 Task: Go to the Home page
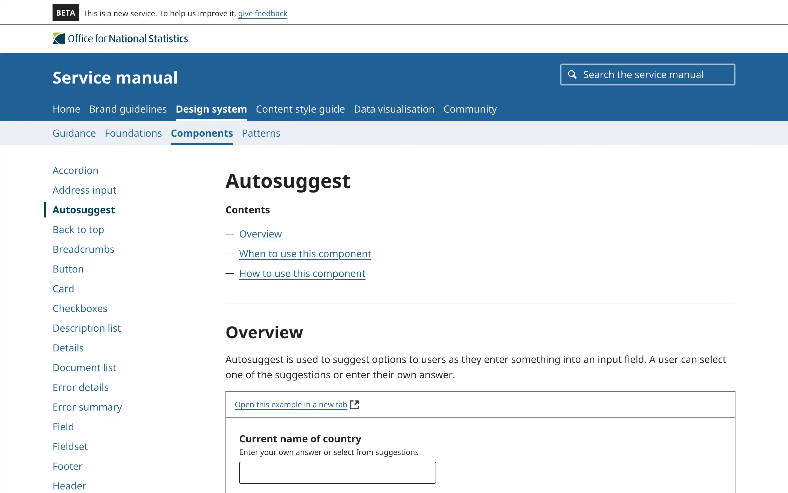(66, 109)
